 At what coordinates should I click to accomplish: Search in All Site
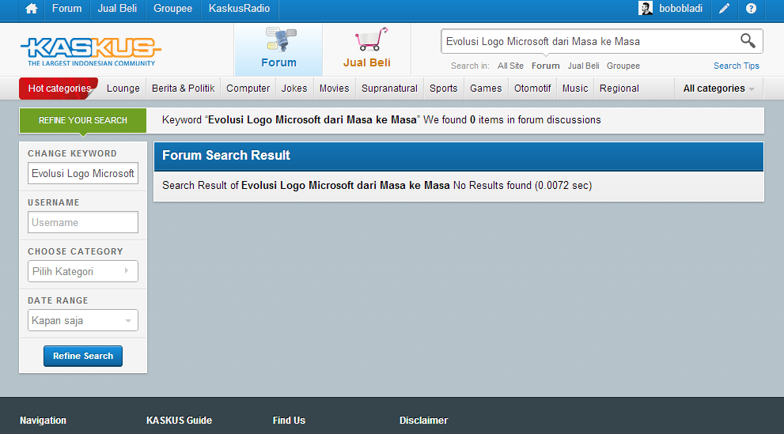point(510,66)
